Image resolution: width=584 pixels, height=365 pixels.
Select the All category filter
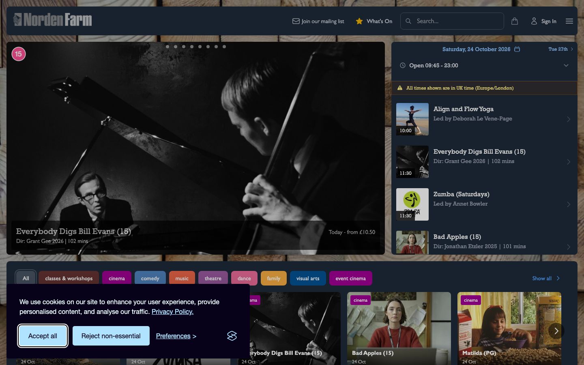pyautogui.click(x=26, y=278)
